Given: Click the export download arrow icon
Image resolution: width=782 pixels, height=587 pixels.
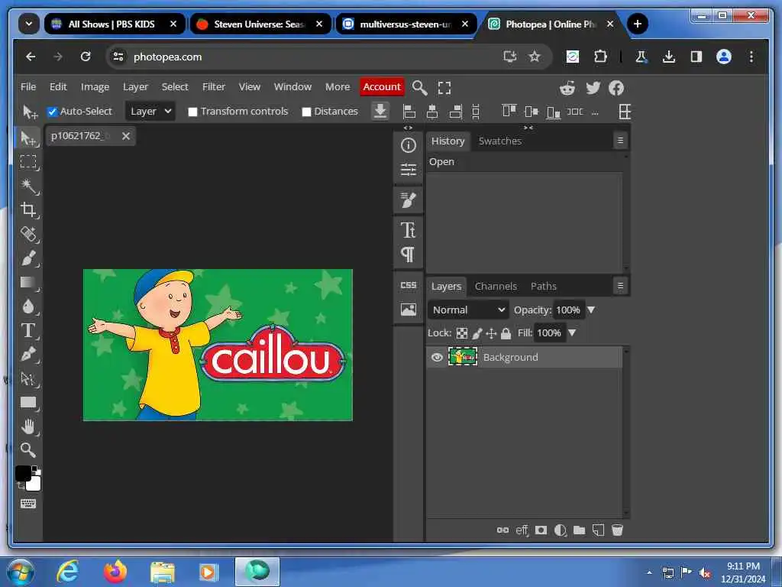Looking at the screenshot, I should coord(380,111).
